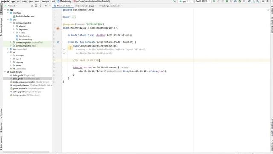Select proguard-rules.pro file
Image resolution: width=273 pixels, height=154 pixels.
31,85
